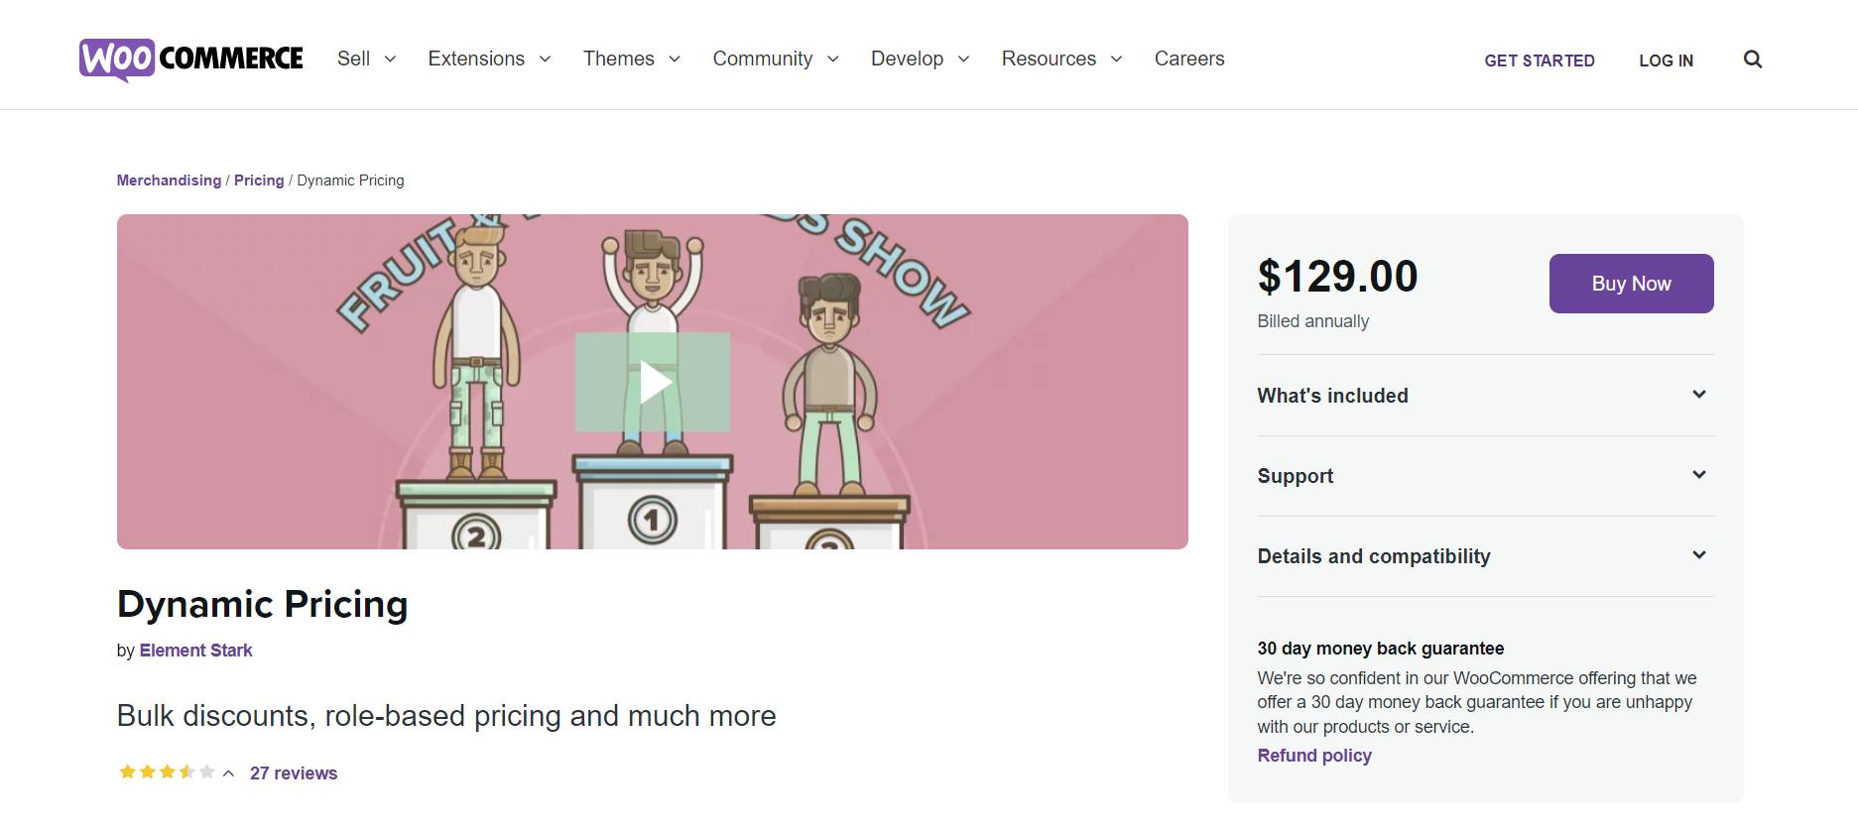This screenshot has width=1858, height=831.
Task: Go to the Careers page
Action: coord(1189,59)
